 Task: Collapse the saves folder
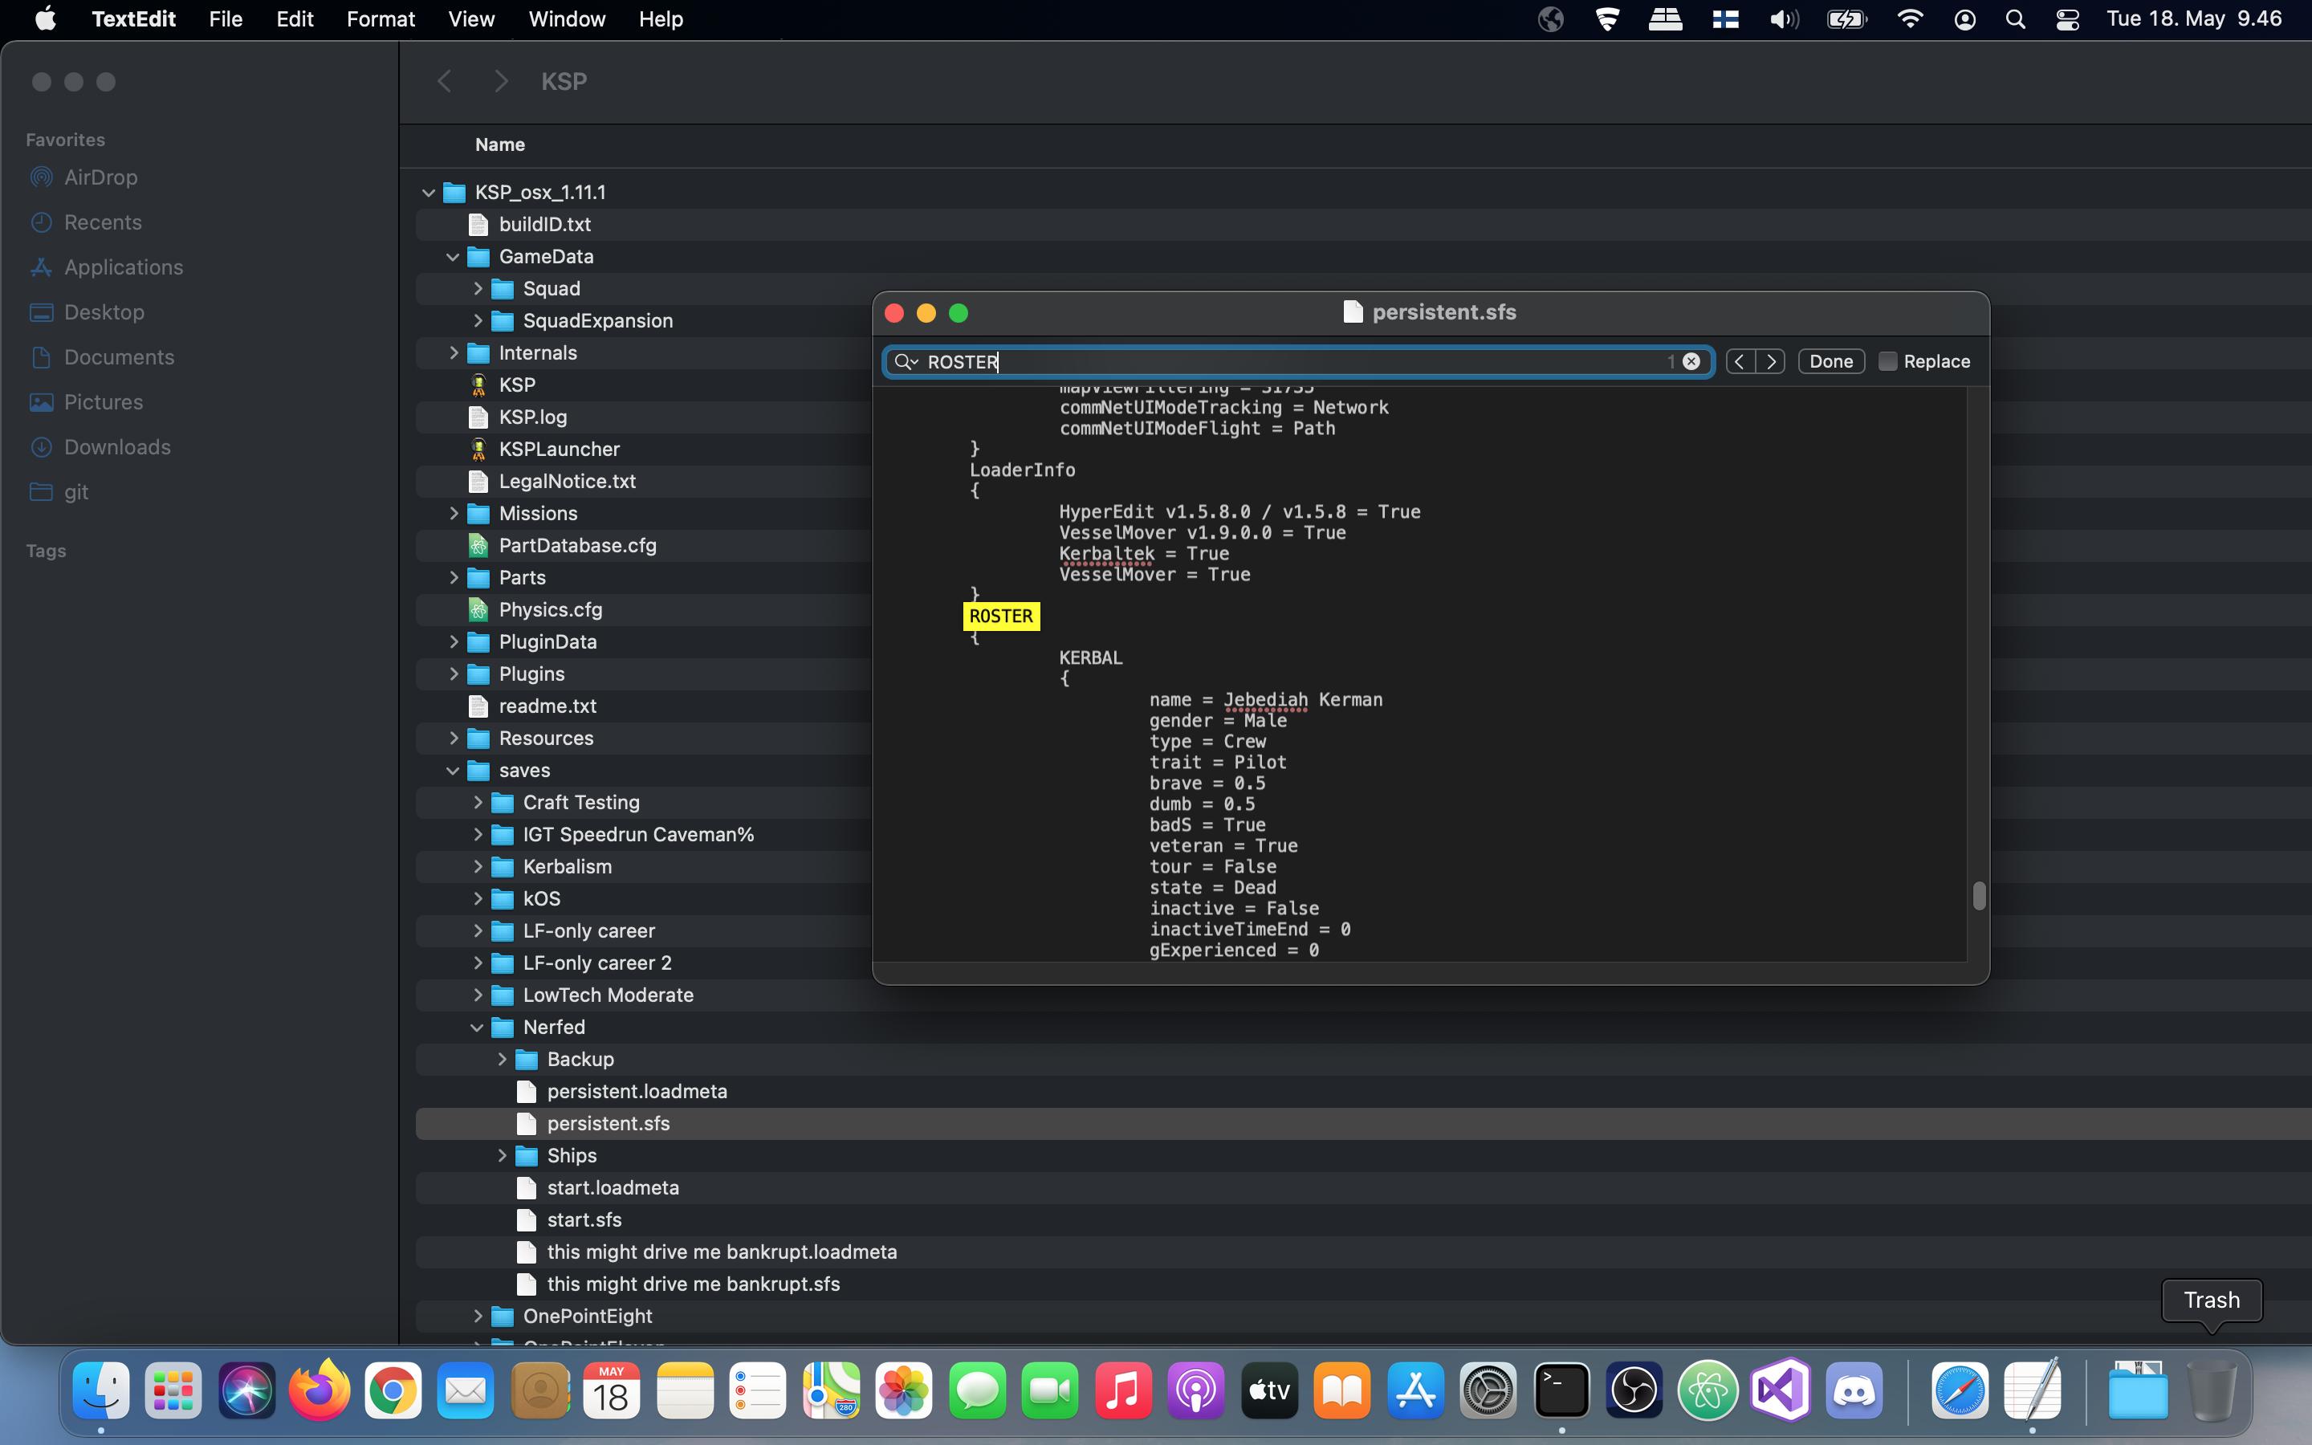click(453, 771)
